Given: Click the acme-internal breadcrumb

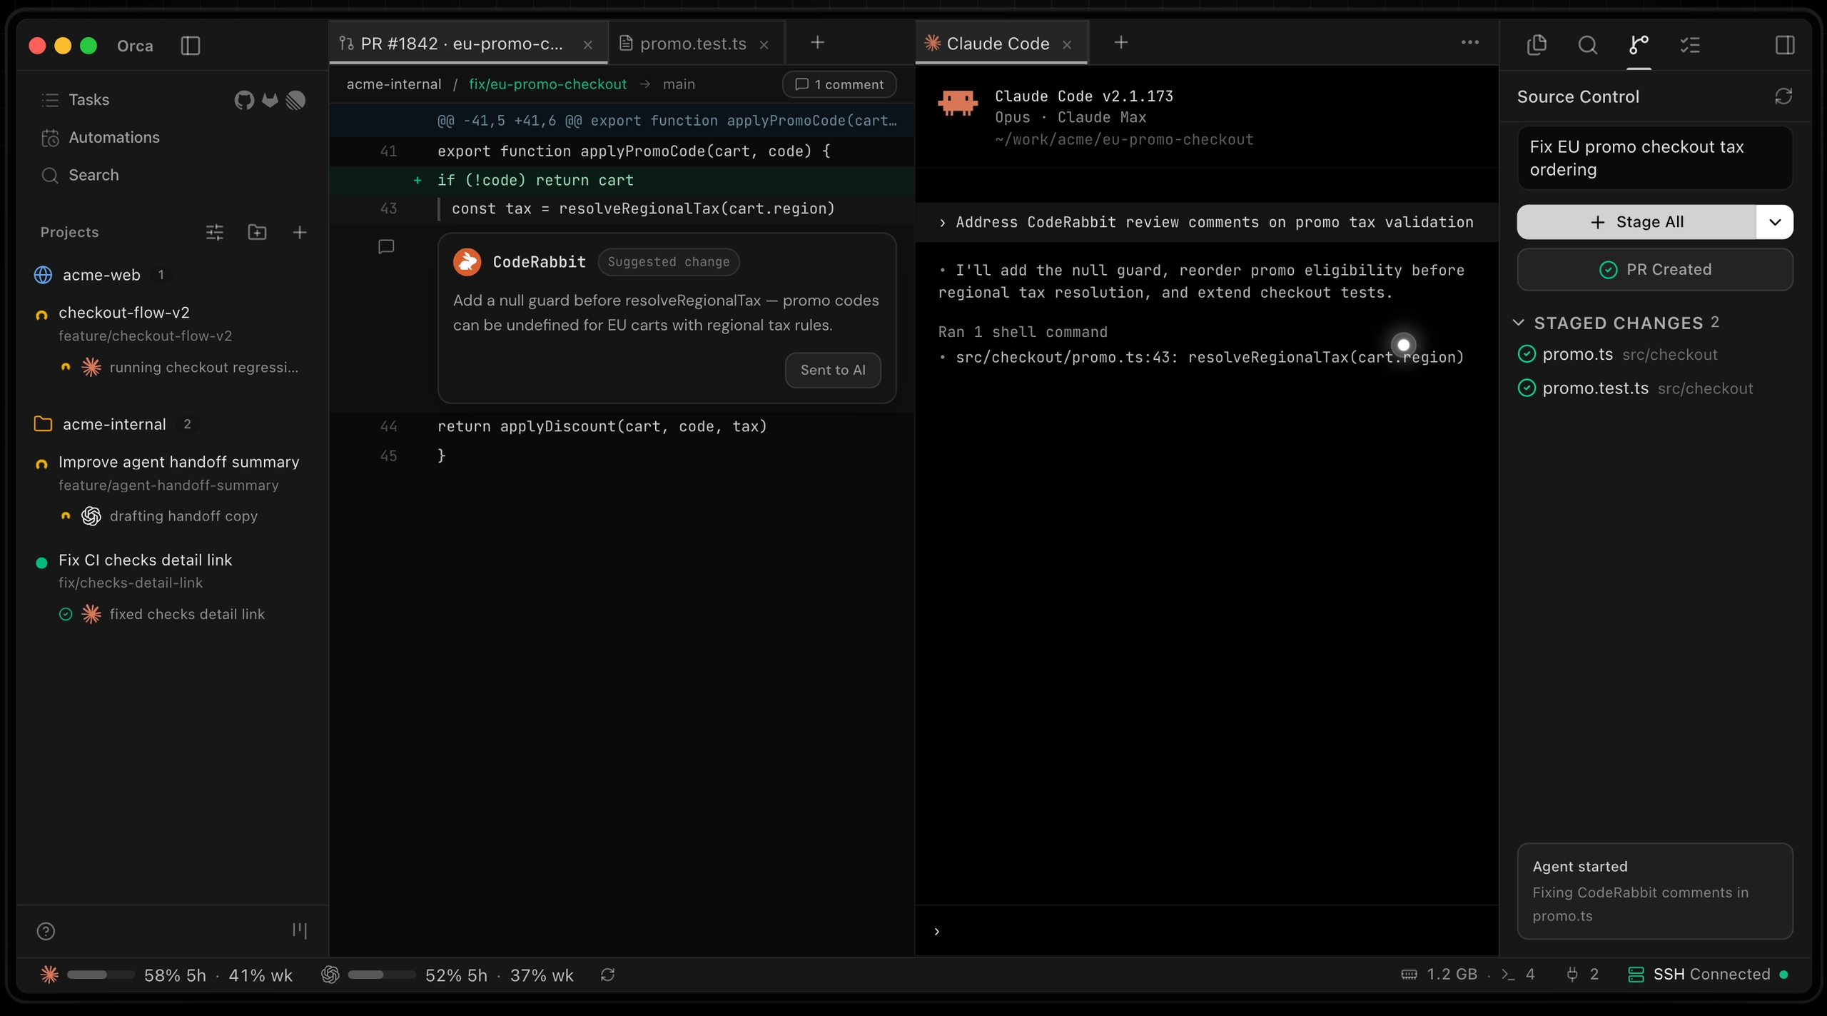Looking at the screenshot, I should tap(394, 84).
